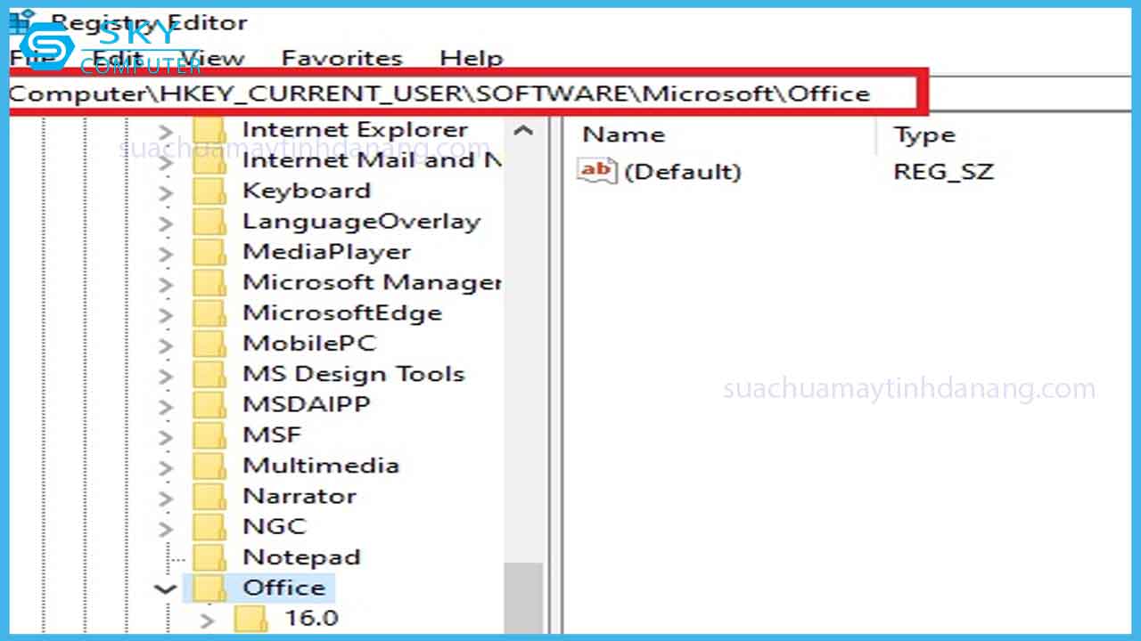Select the highlighted Office key label

(284, 588)
